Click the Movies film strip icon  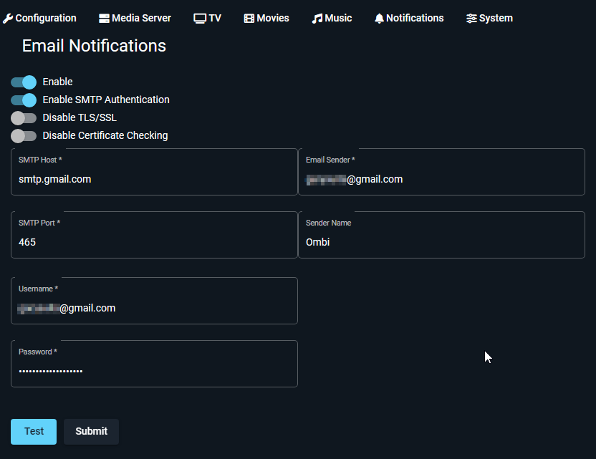pos(249,18)
